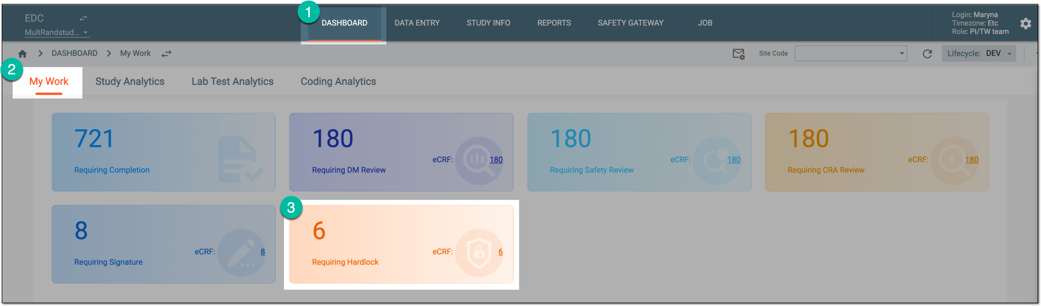1041x306 pixels.
Task: Open the settings gear icon
Action: pos(1026,23)
